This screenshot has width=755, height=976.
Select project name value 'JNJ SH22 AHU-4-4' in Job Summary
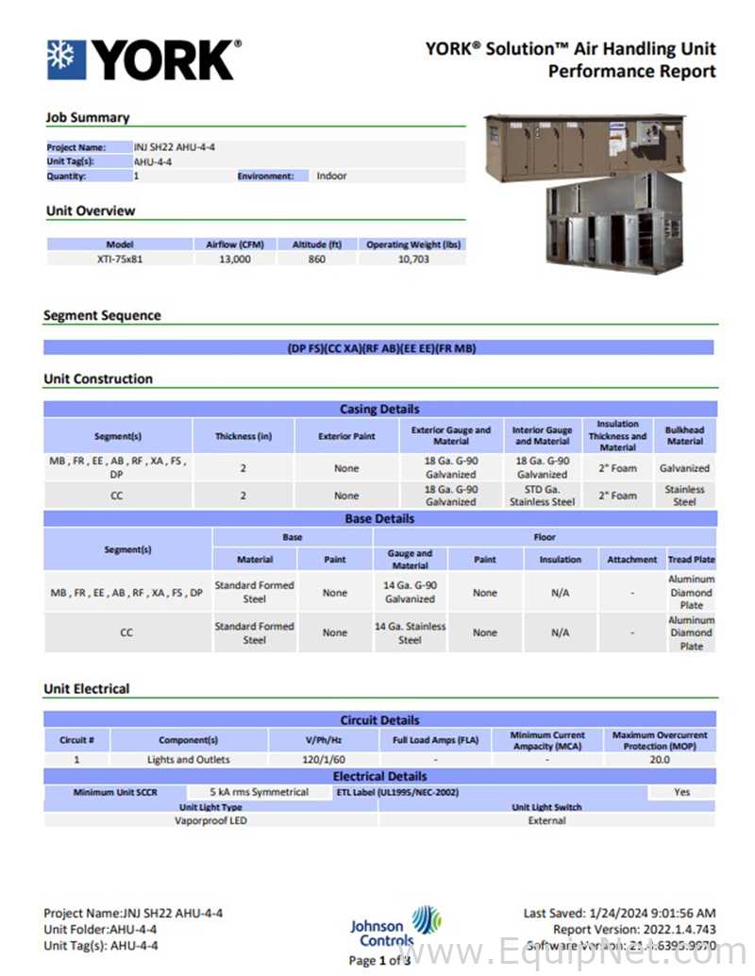click(175, 147)
